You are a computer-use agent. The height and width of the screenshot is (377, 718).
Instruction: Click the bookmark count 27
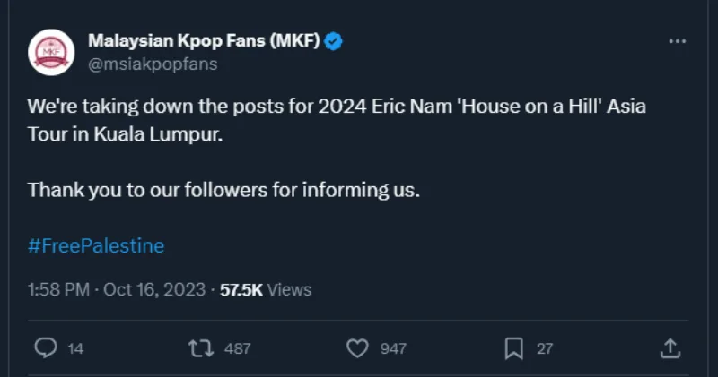point(545,348)
